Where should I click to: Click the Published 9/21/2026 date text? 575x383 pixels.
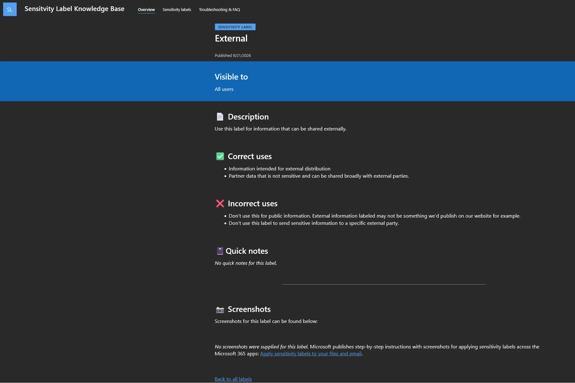coord(233,56)
